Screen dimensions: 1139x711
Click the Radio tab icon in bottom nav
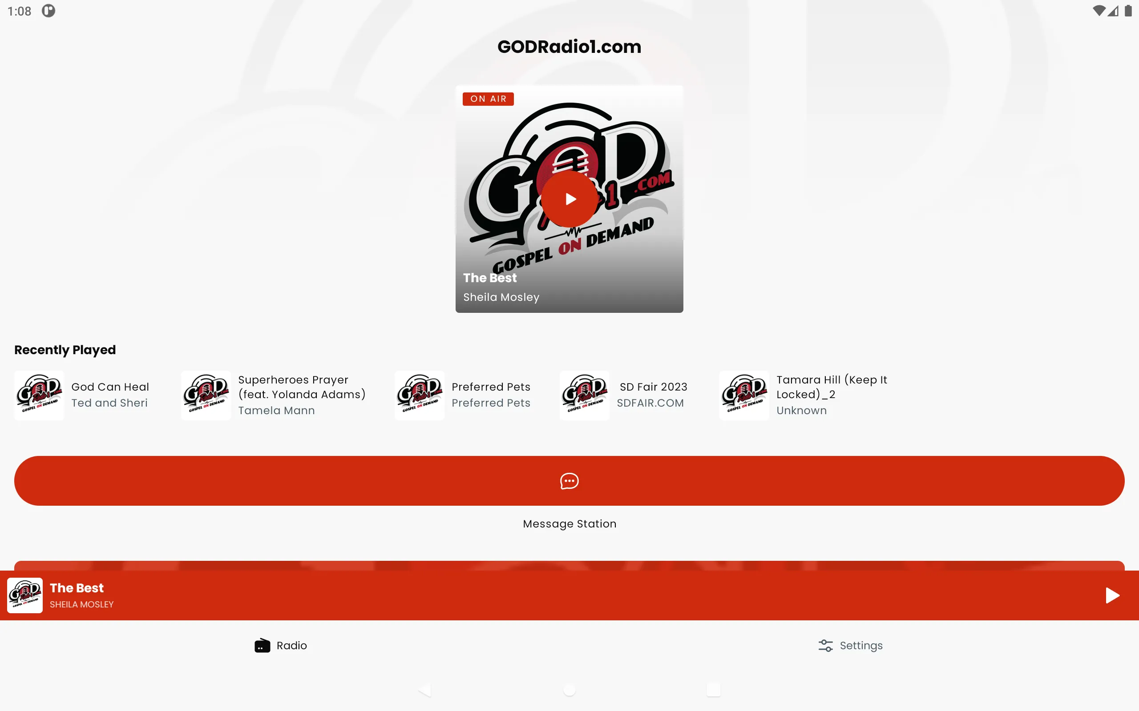coord(262,646)
